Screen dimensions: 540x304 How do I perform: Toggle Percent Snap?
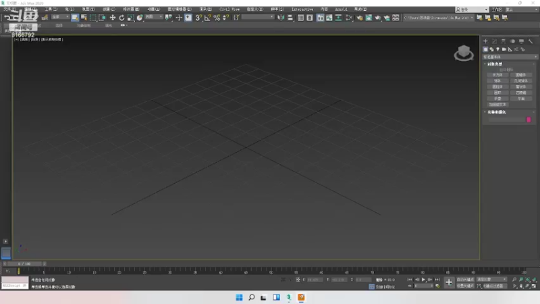[x=217, y=18]
